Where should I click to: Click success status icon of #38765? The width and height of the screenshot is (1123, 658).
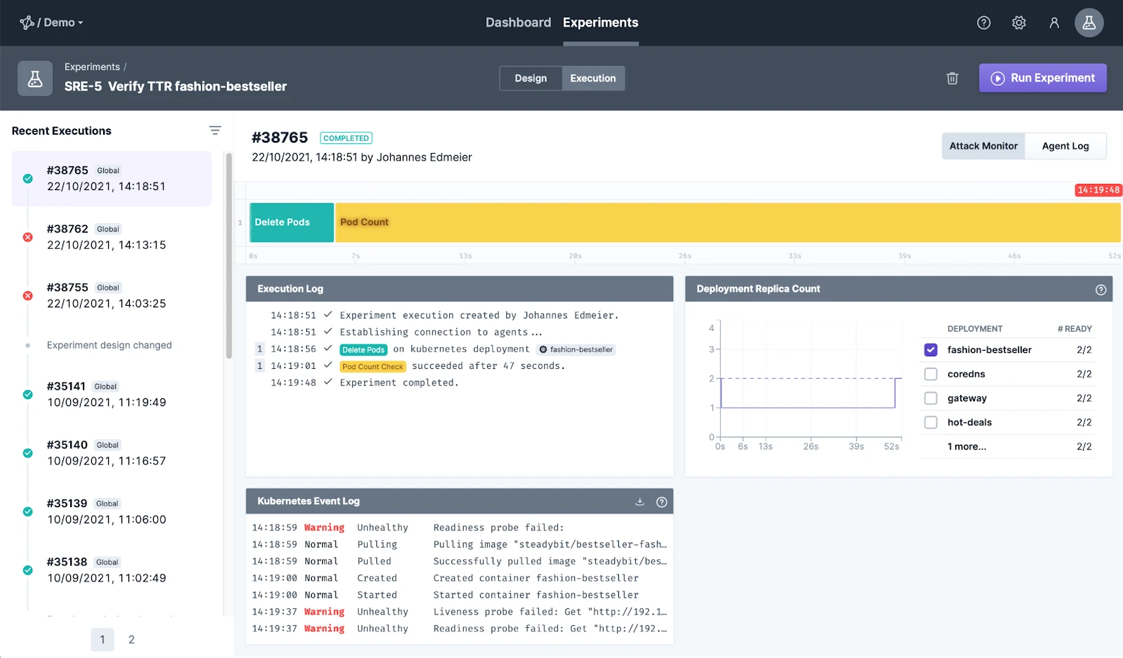pos(28,179)
